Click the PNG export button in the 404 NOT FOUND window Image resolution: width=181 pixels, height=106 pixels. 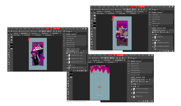pyautogui.click(x=106, y=58)
